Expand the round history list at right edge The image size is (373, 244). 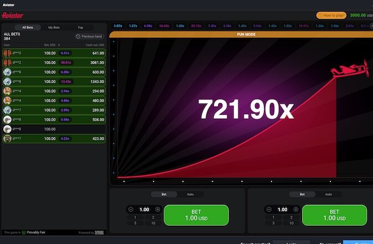[371, 26]
